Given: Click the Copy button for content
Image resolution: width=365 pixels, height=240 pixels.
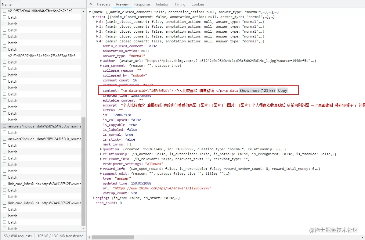Looking at the screenshot, I should click(282, 91).
